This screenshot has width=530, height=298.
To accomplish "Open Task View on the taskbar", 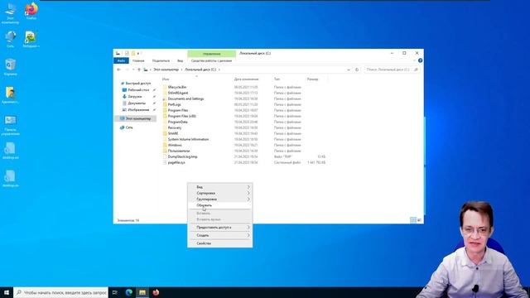I will coord(115,292).
